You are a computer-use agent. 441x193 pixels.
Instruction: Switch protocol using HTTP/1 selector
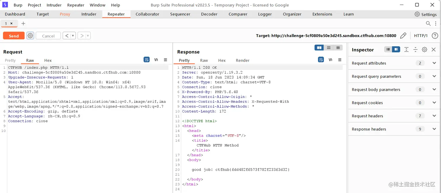[421, 36]
